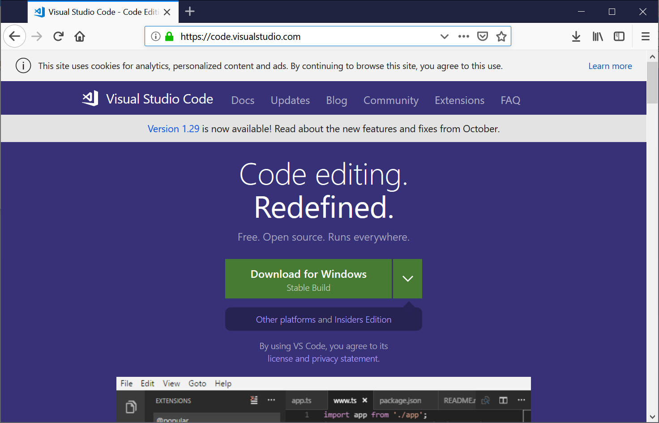
Task: Click the Explorer files icon in preview
Action: tap(131, 407)
